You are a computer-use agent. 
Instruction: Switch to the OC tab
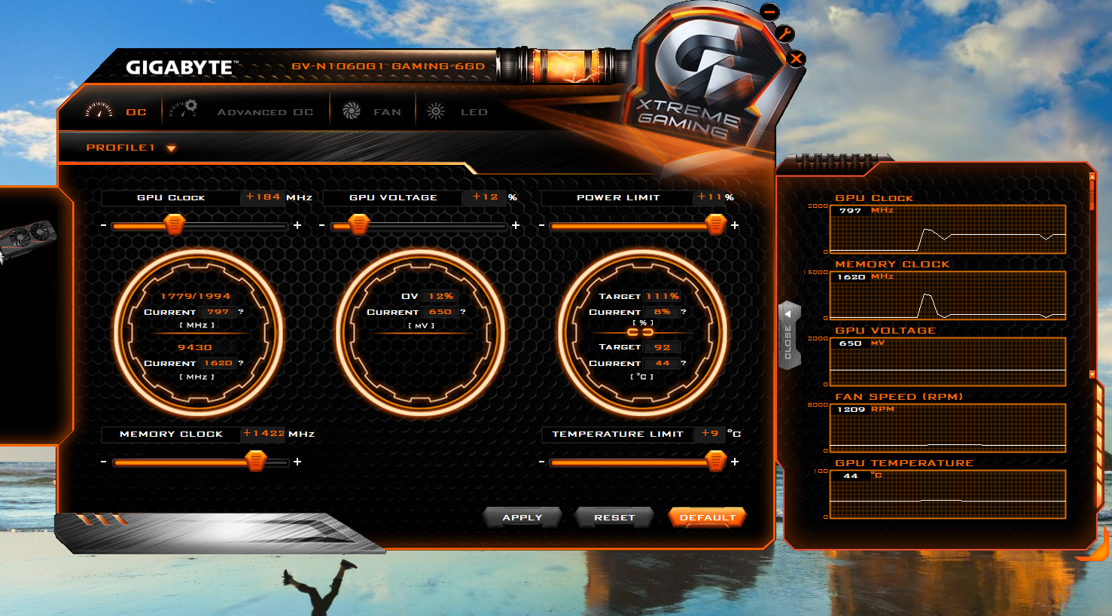[x=136, y=112]
